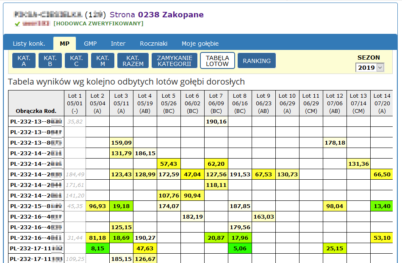Click the green 8,15 result cell
This screenshot has width=402, height=263.
pos(97,249)
